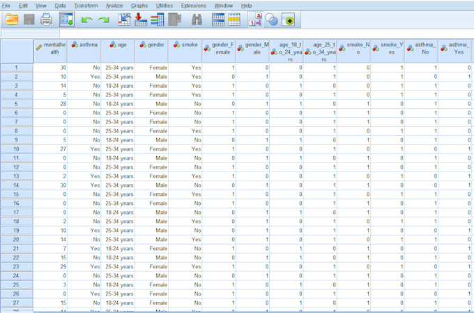Viewport: 474px width, 313px height.
Task: Click mentalhealth value 27 in row 10
Action: click(x=50, y=148)
